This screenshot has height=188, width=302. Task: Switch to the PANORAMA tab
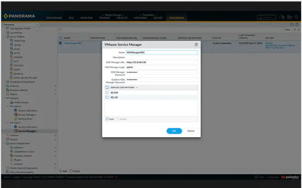tap(176, 18)
